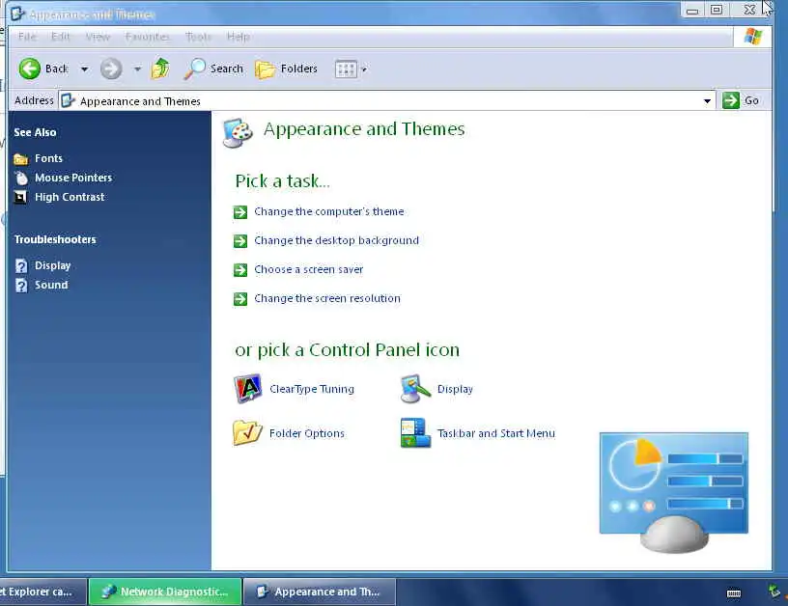The height and width of the screenshot is (606, 788).
Task: Click the High Contrast icon
Action: [20, 197]
